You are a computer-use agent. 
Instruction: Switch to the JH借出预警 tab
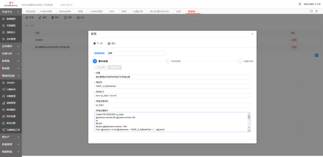pos(96,11)
